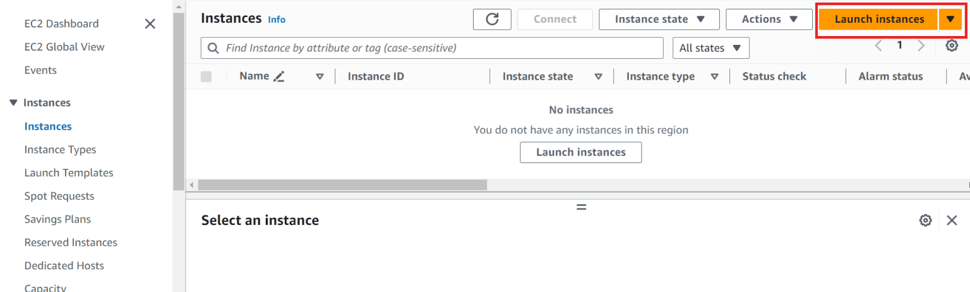Toggle the select-all instances checkbox
This screenshot has width=970, height=292.
206,76
